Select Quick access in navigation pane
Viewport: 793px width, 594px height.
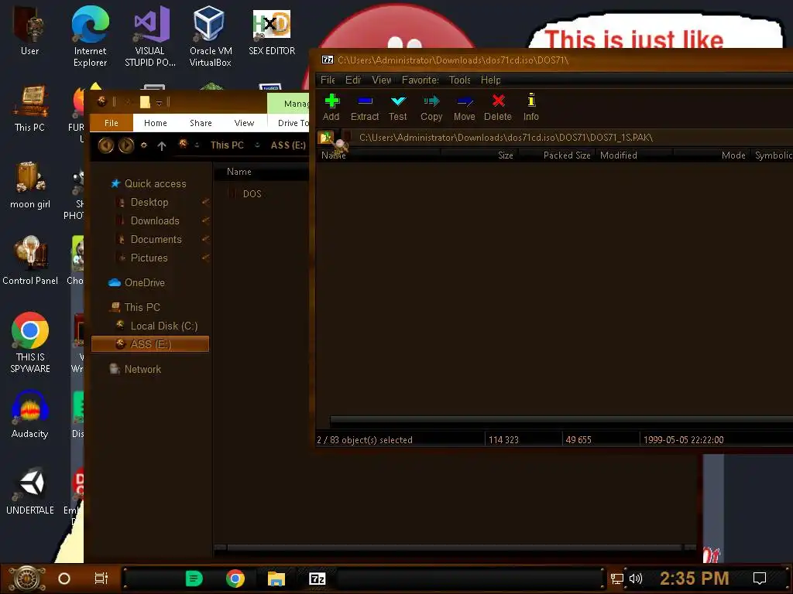(x=155, y=184)
